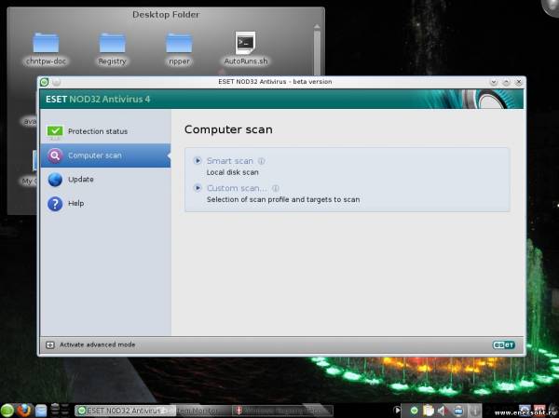
Task: Switch to the System Monitor taskbar entry
Action: point(203,411)
